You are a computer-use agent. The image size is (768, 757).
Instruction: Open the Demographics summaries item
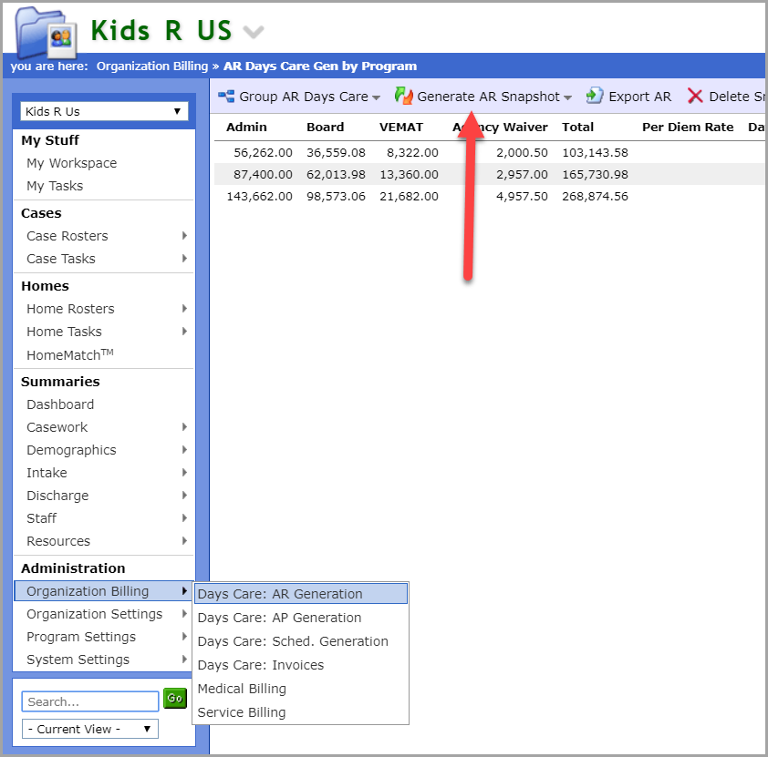(71, 450)
